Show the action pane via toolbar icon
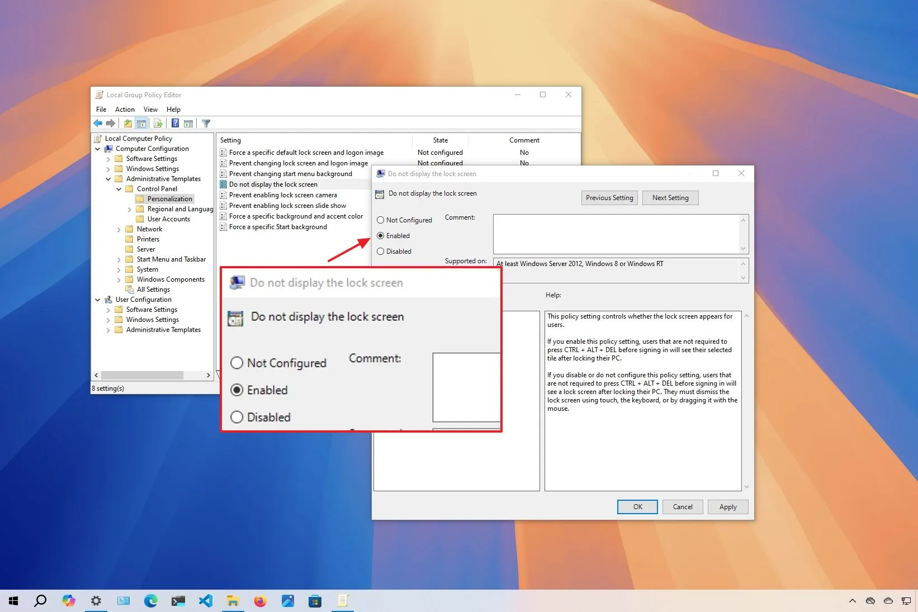 (188, 123)
